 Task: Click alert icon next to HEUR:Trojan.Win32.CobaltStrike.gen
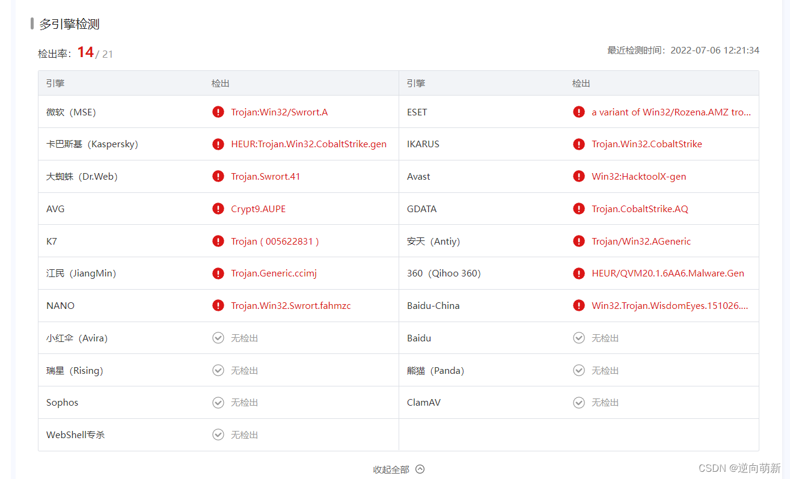pos(218,144)
